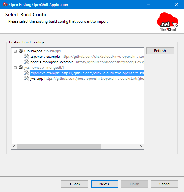
Task: Click the tools icon of highlighted aspvnext-example
Action: coord(27,73)
